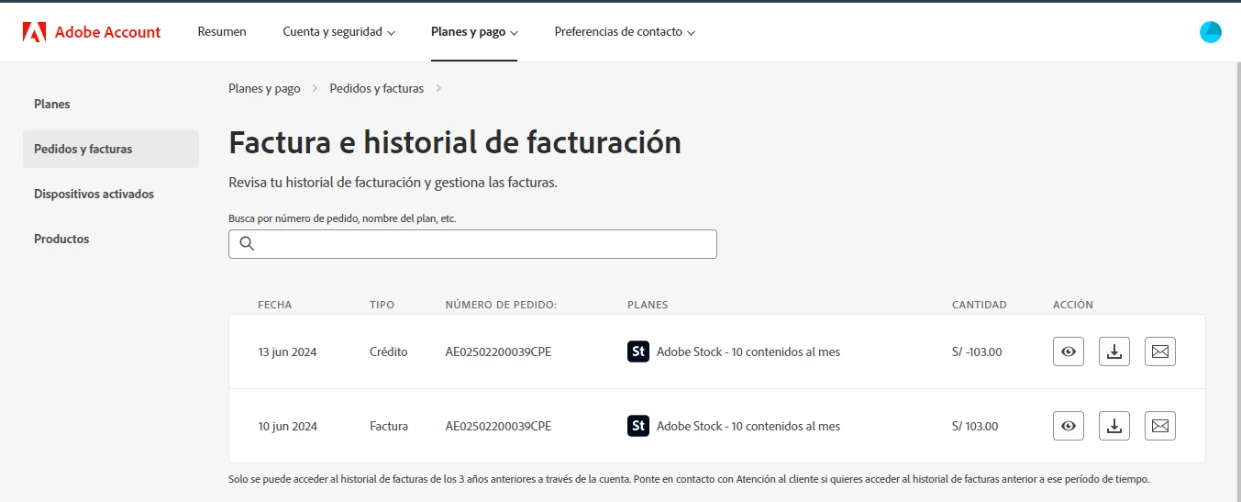This screenshot has width=1241, height=502.
Task: Click the PLANES column header
Action: coord(648,305)
